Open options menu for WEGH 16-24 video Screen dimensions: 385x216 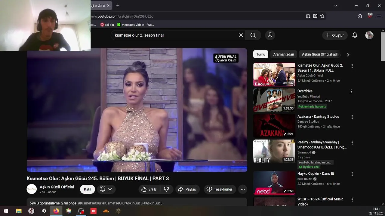[x=352, y=199]
